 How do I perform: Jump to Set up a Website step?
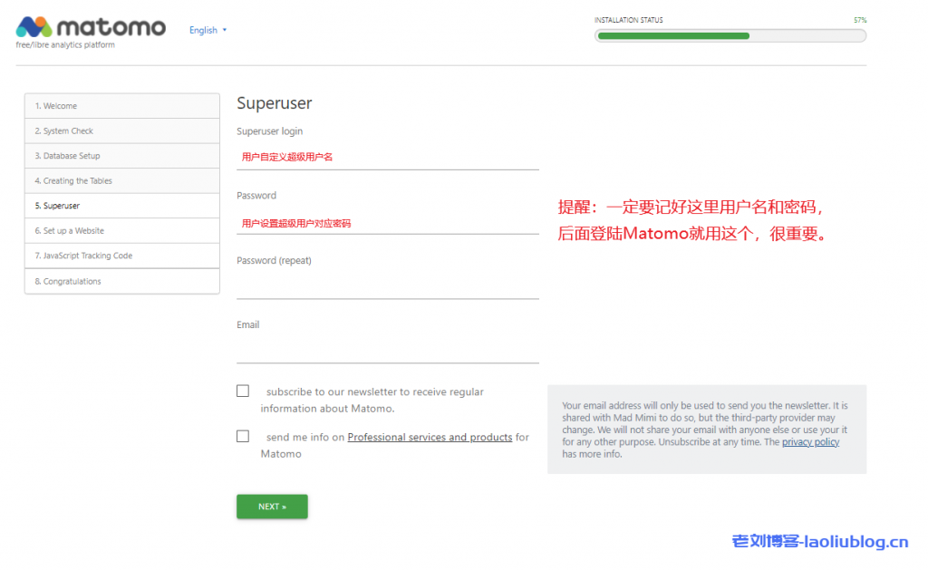[x=121, y=231]
